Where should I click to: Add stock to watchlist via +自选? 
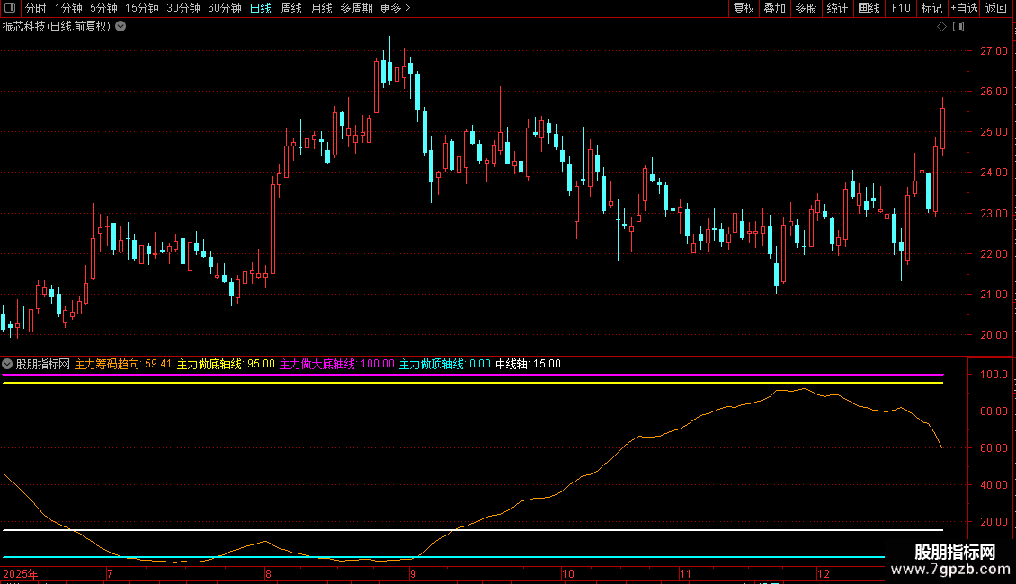[964, 8]
